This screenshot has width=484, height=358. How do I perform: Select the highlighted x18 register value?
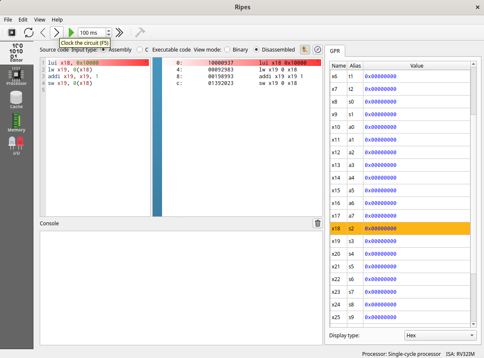tap(417, 229)
